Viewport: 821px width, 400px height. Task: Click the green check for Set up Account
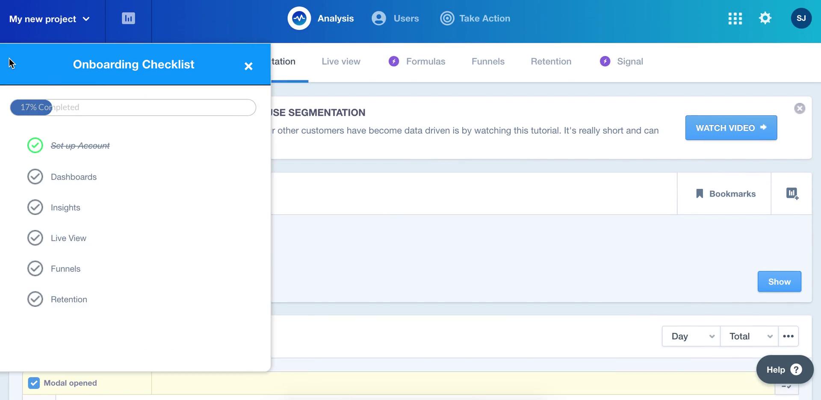(x=35, y=146)
